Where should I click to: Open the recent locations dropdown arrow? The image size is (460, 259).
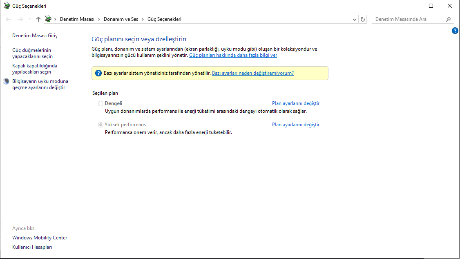click(30, 19)
